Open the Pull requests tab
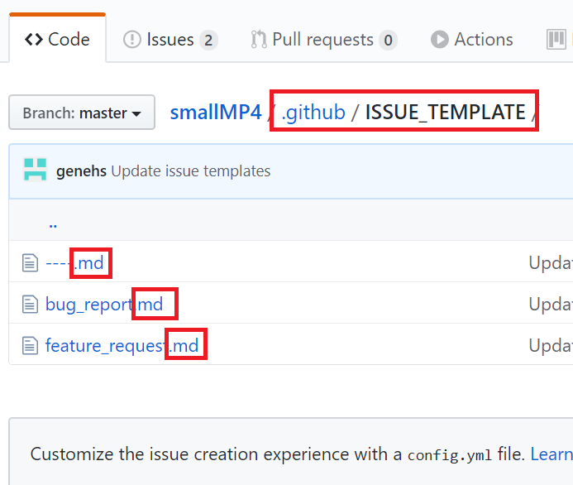 click(x=324, y=40)
